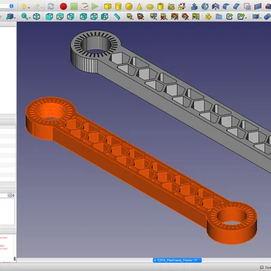Toggle 3D measurement display icon
Image resolution: width=271 pixels, height=271 pixels.
tap(185, 16)
